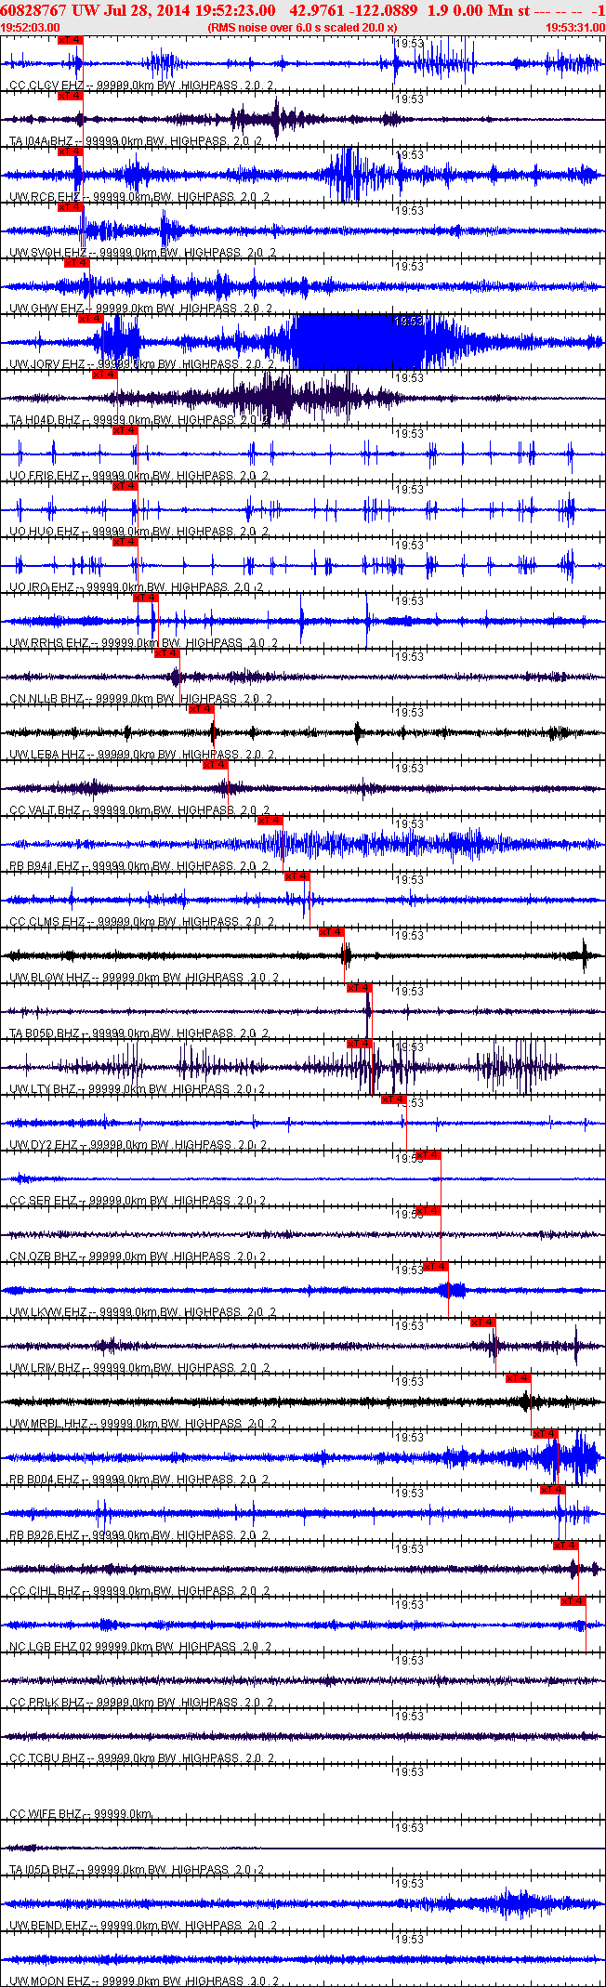Click the pick flag on the CN.OZB trace
The height and width of the screenshot is (1987, 606).
click(428, 1211)
